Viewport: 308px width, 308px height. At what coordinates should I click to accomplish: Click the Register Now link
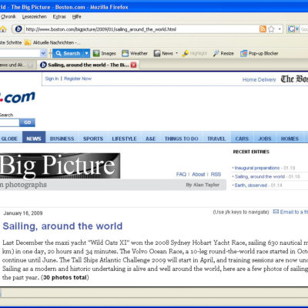click(78, 79)
